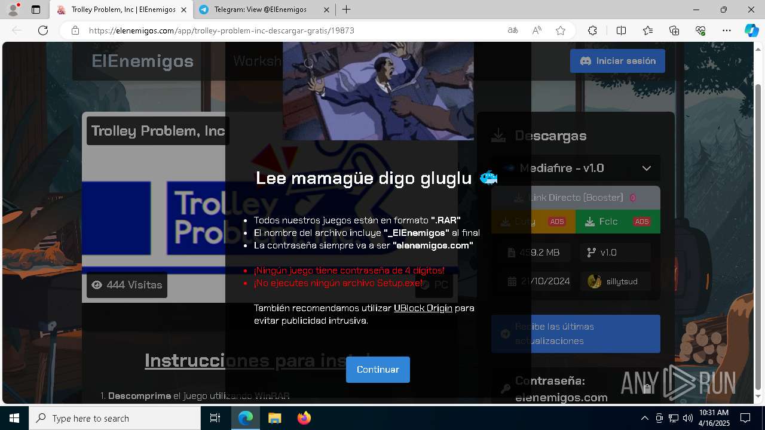Toggle split screen view
This screenshot has width=765, height=430.
pos(621,30)
